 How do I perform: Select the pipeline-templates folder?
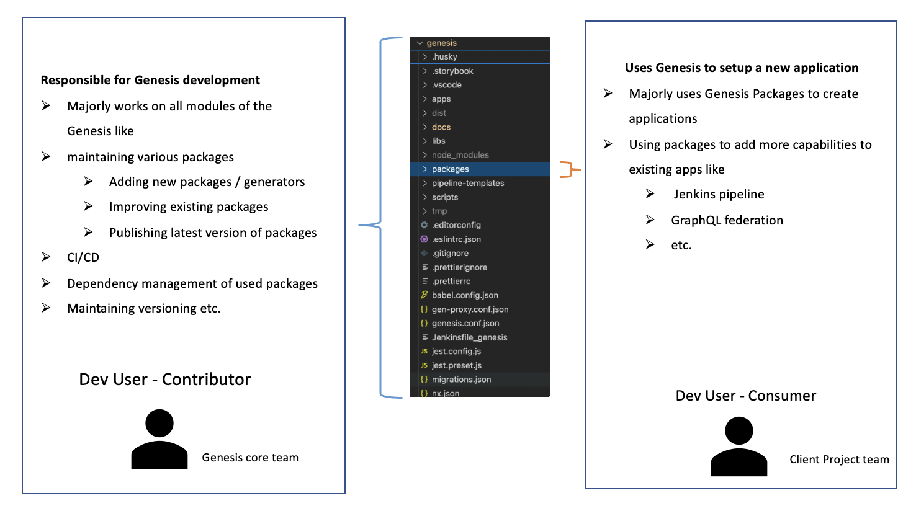pyautogui.click(x=468, y=183)
